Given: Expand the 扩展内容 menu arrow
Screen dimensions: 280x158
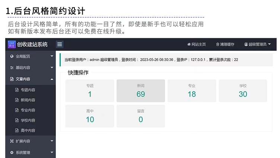Looking at the screenshot, I should [52, 141].
